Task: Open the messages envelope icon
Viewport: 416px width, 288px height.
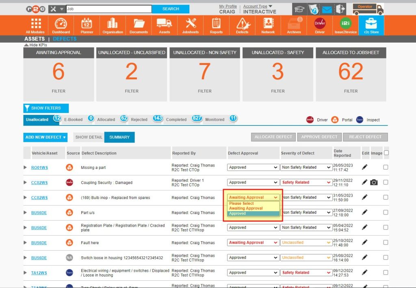Action: (326, 9)
